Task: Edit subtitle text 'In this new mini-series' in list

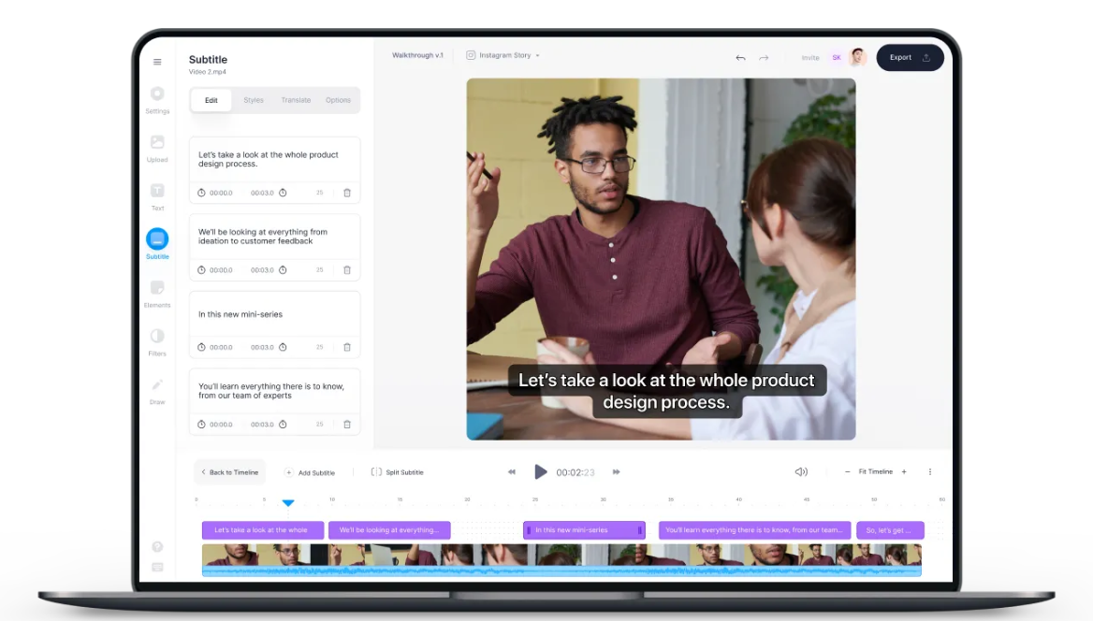Action: [240, 314]
